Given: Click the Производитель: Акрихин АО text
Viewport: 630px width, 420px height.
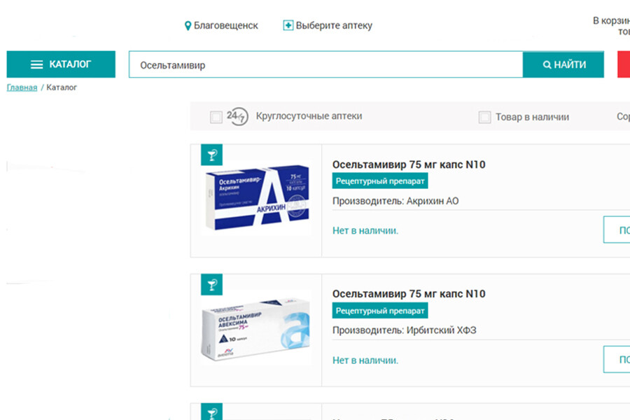Looking at the screenshot, I should click(395, 201).
